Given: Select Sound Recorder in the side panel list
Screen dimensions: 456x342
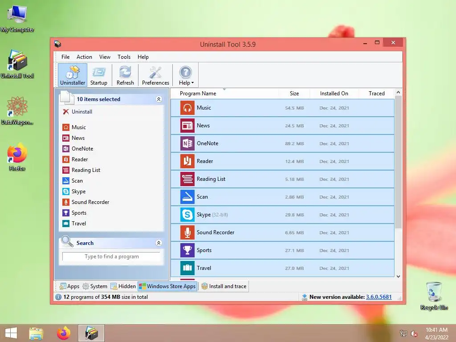Looking at the screenshot, I should (86, 202).
